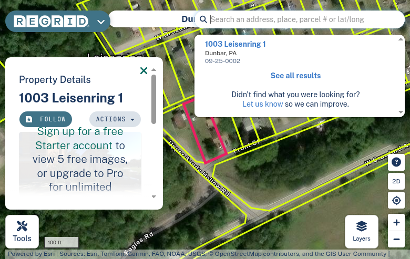The image size is (410, 259).
Task: Open the Tools panel
Action: [22, 232]
